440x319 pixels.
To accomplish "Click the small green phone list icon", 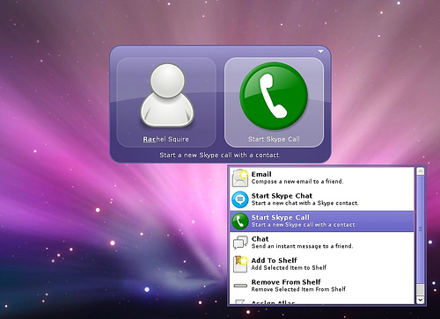I will point(240,221).
